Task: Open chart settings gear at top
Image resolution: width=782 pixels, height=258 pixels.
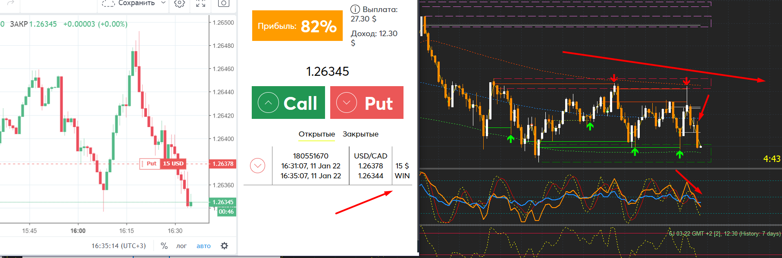Action: point(179,3)
